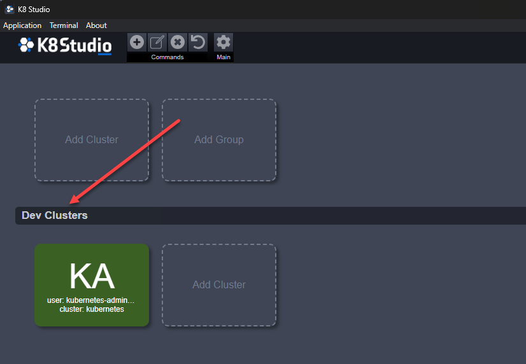Click the K8 Studio logo

pyautogui.click(x=65, y=45)
